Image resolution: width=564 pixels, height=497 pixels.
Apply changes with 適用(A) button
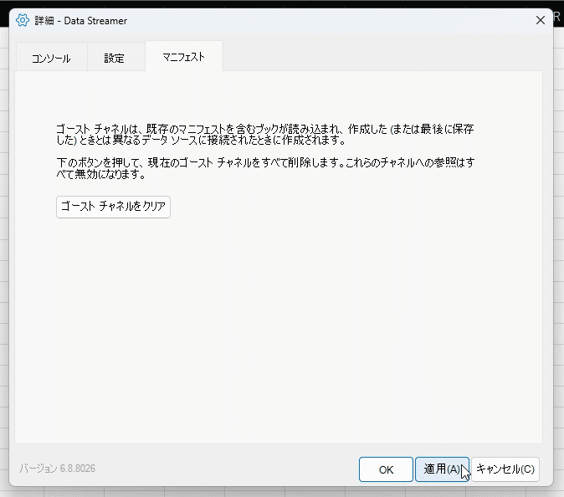pyautogui.click(x=442, y=469)
